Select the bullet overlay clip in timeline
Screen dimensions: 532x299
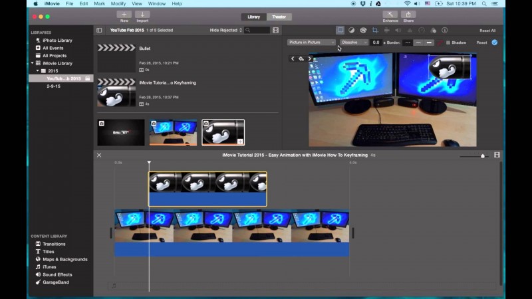coord(207,189)
